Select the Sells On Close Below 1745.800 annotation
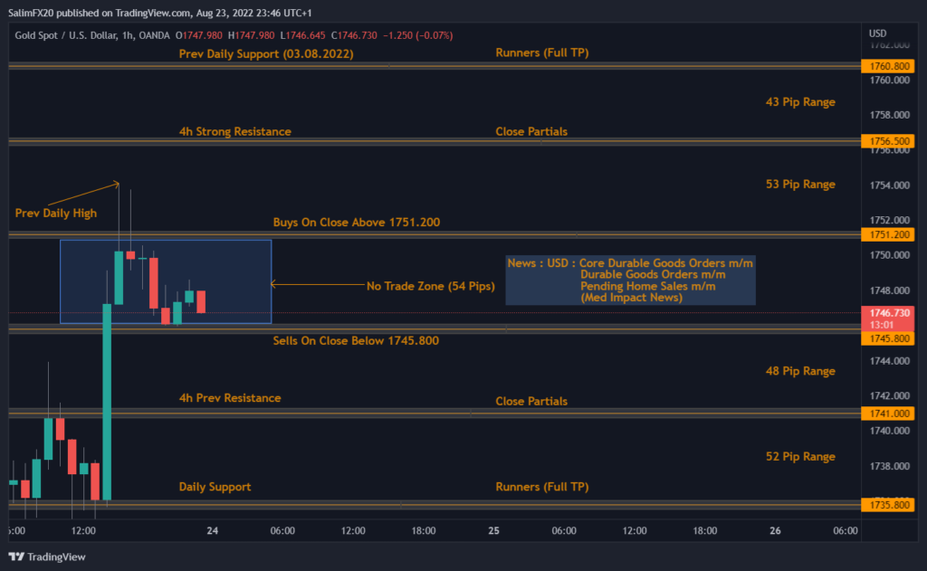Viewport: 927px width, 571px height. click(357, 340)
